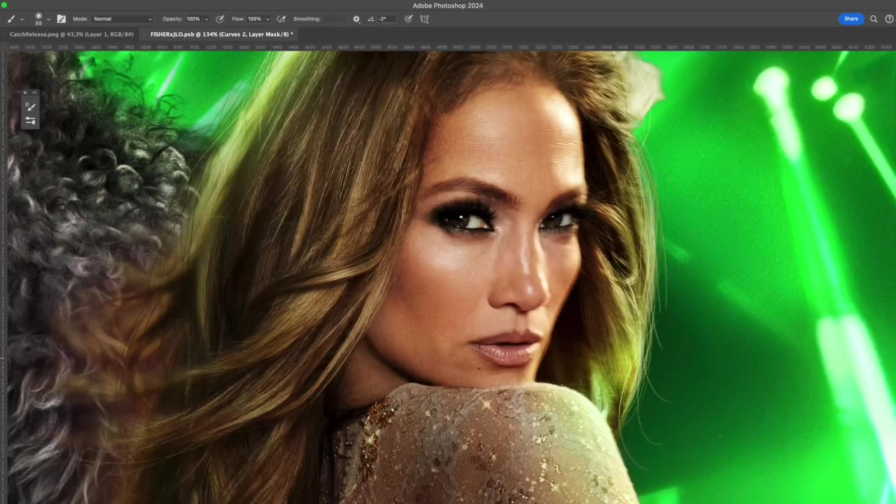This screenshot has width=896, height=504.
Task: Open the Brush Settings icon in floating dock
Action: coord(30,120)
